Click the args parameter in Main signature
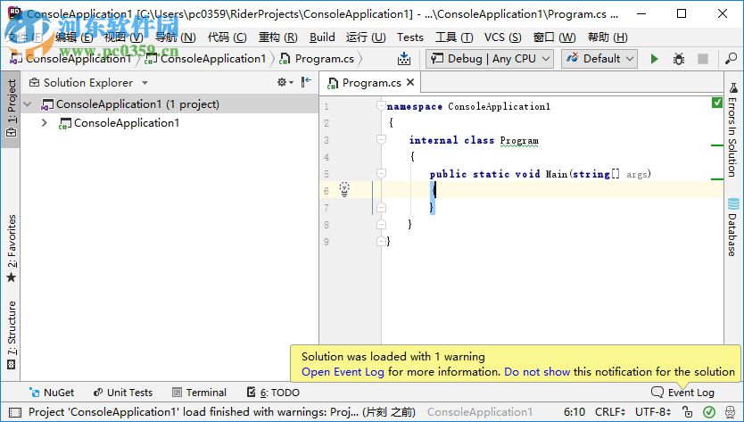 [637, 174]
